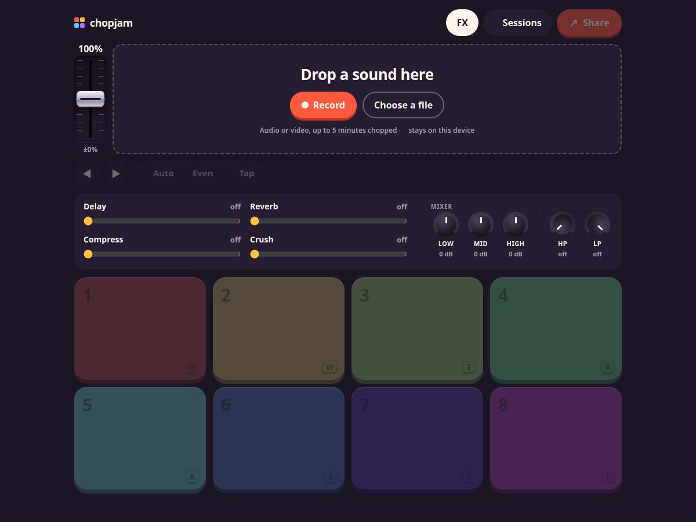Click the Compress slider thumb

click(88, 254)
